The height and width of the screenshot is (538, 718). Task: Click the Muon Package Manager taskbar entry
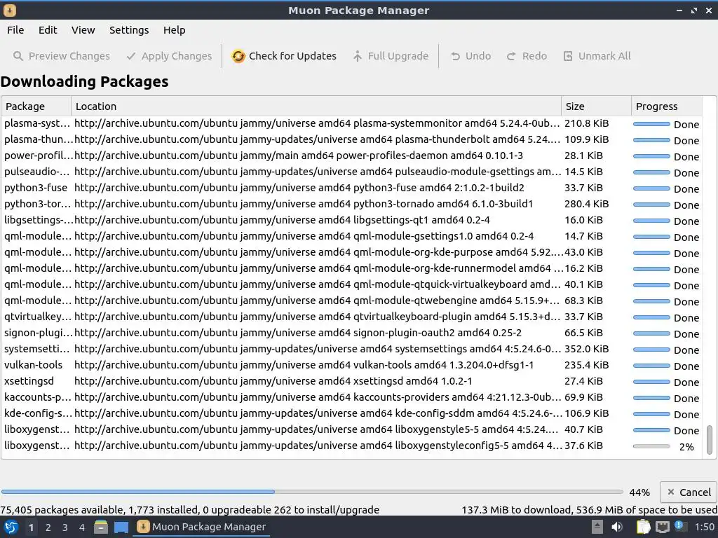[x=201, y=527]
